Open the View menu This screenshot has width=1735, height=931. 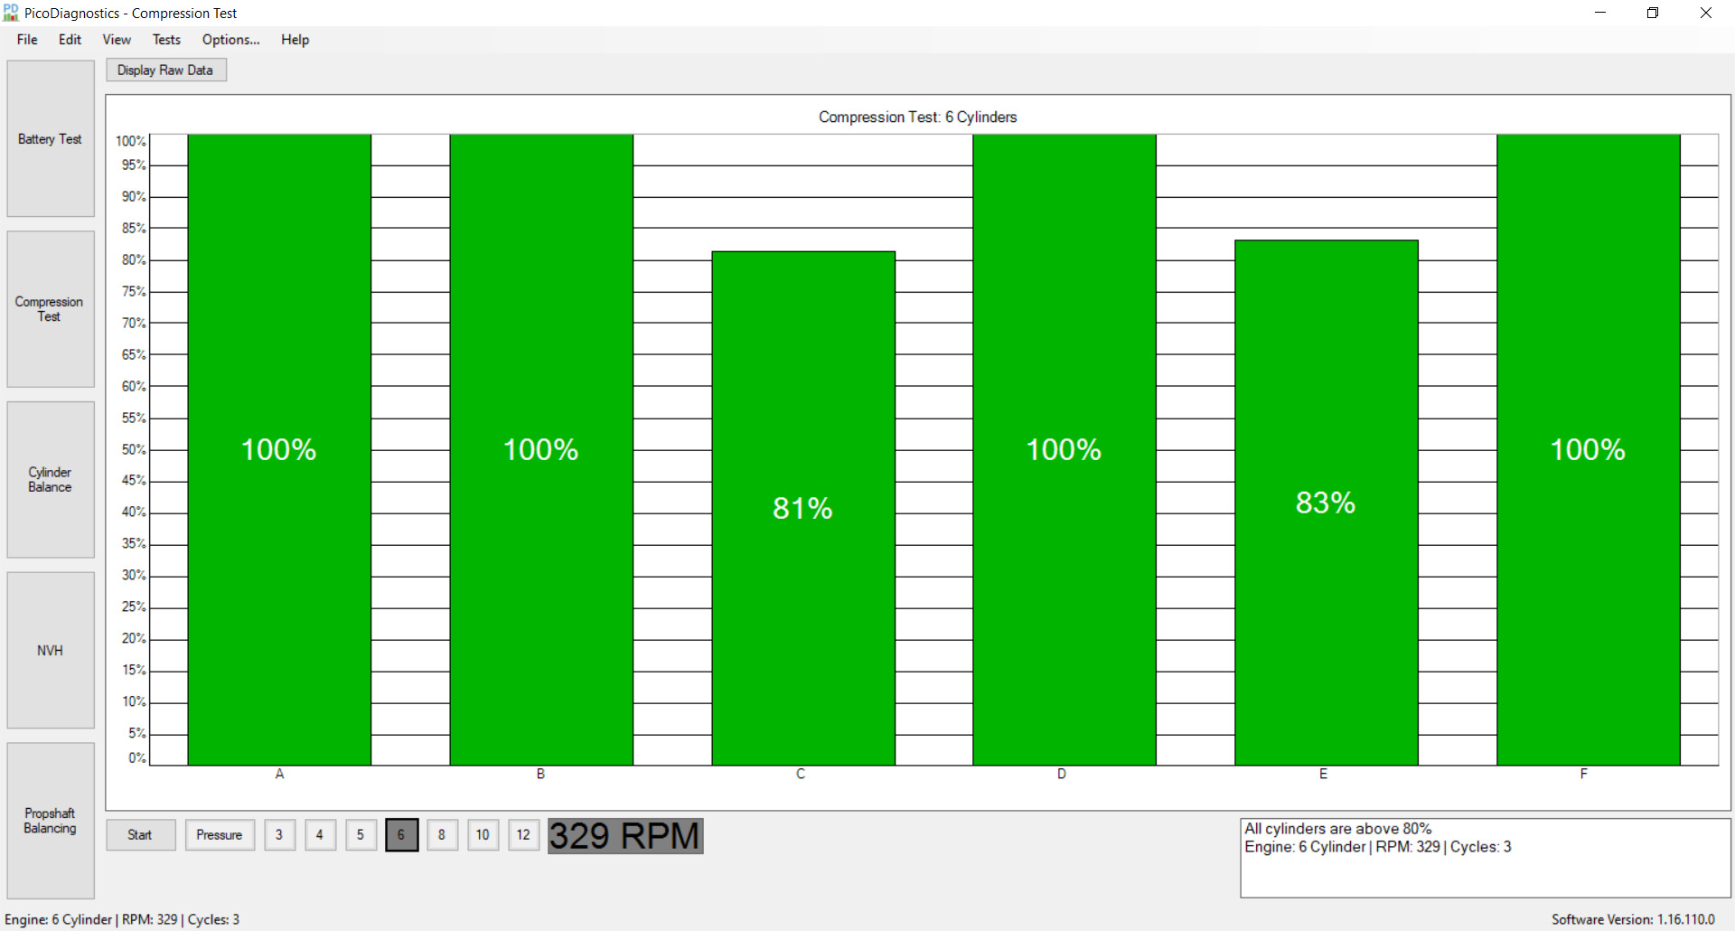point(117,40)
